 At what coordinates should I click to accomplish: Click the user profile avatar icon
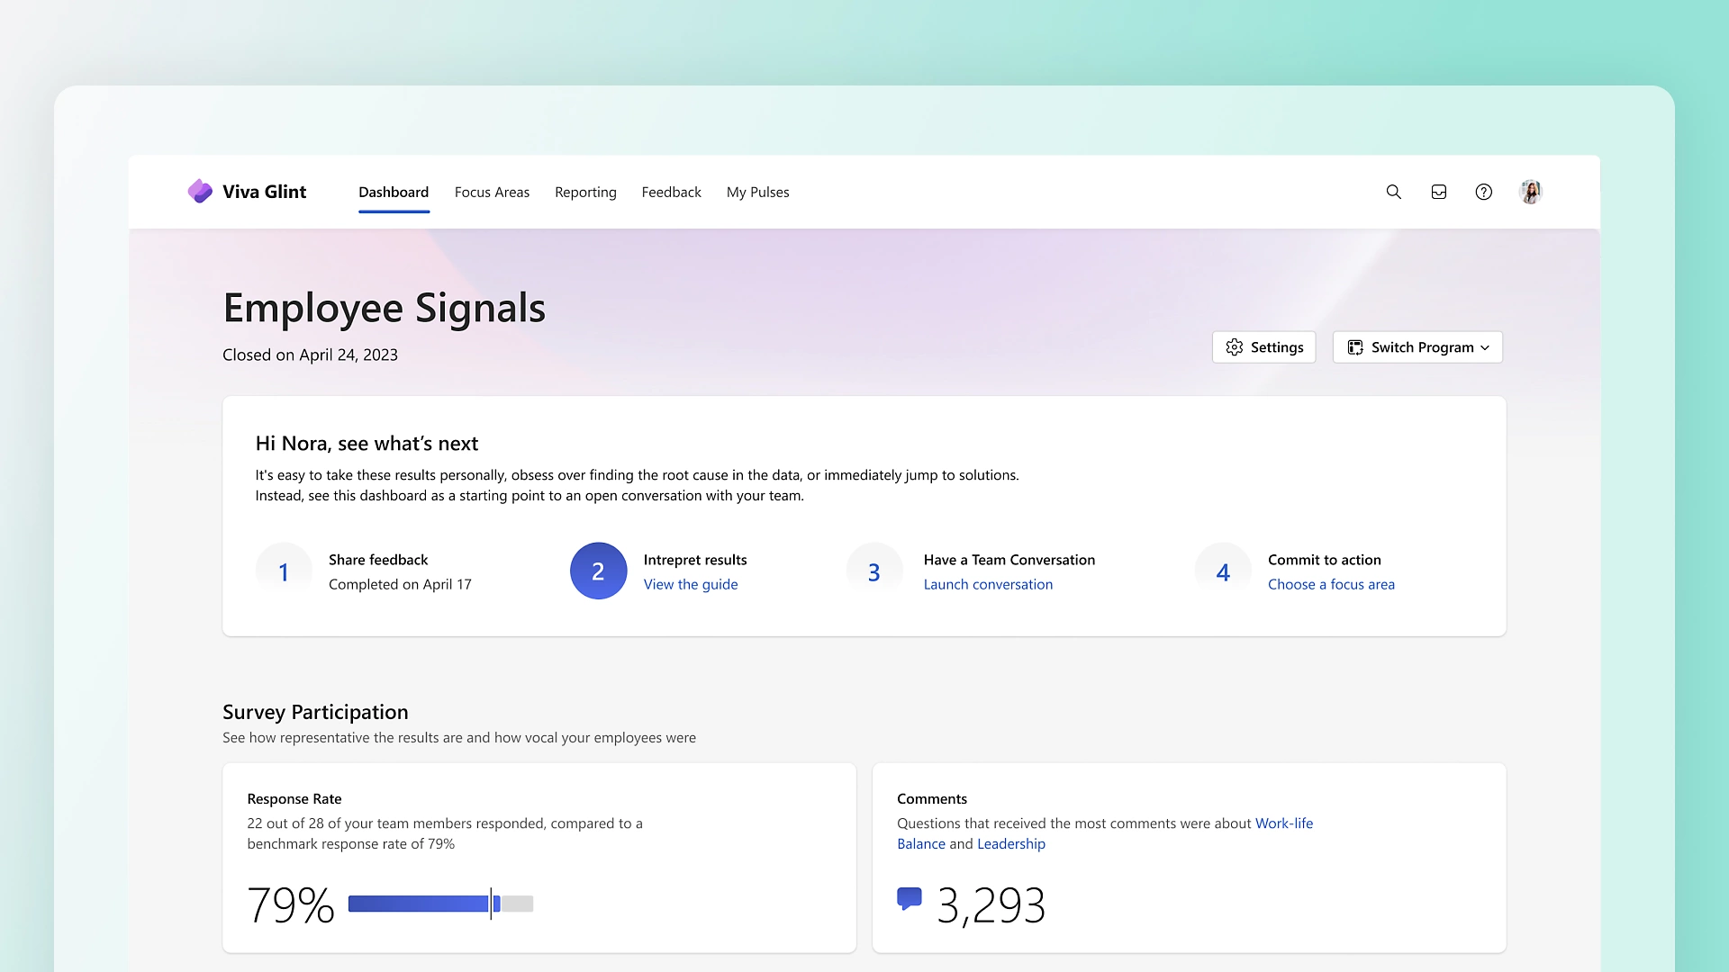tap(1531, 191)
